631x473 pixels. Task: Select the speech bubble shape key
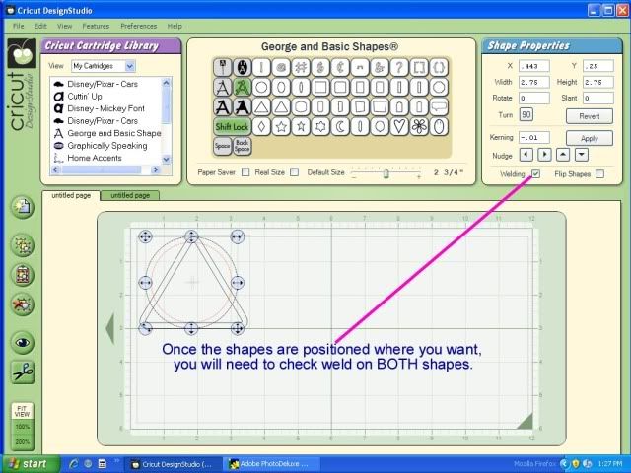coord(439,107)
